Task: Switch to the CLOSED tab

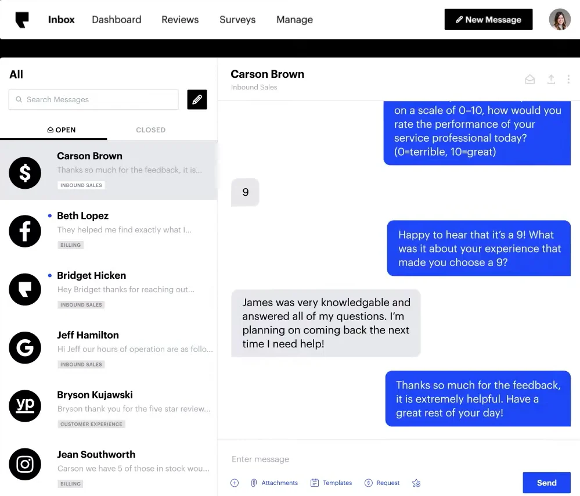Action: 150,130
